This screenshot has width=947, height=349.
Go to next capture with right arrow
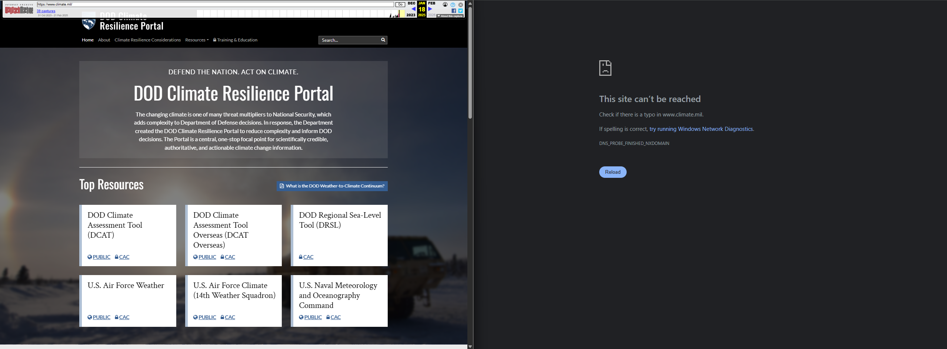tap(430, 9)
